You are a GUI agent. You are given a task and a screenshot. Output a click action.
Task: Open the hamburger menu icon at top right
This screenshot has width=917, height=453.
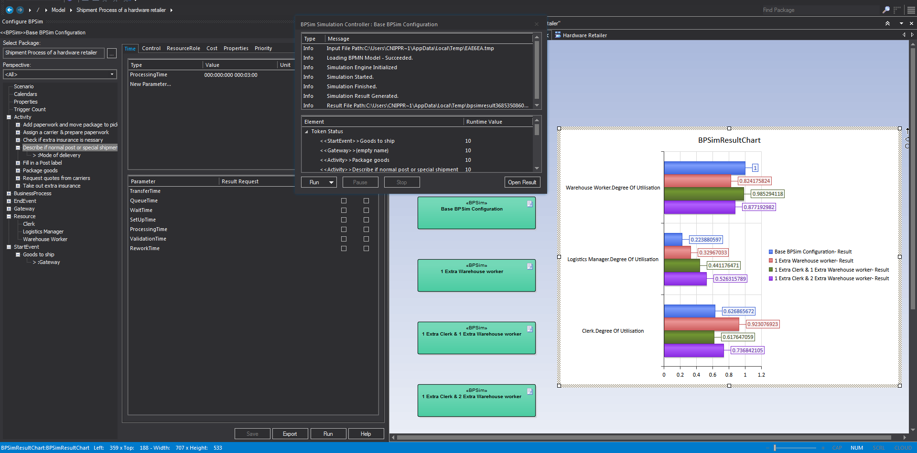tap(911, 10)
